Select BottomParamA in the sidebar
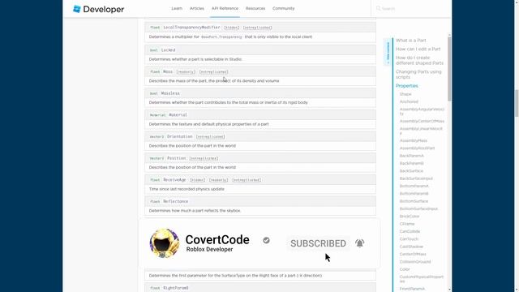 click(x=414, y=186)
